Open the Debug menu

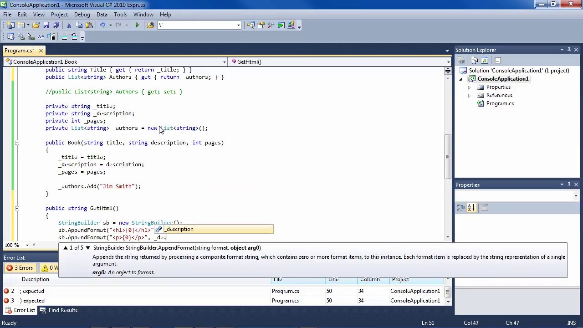pyautogui.click(x=82, y=15)
